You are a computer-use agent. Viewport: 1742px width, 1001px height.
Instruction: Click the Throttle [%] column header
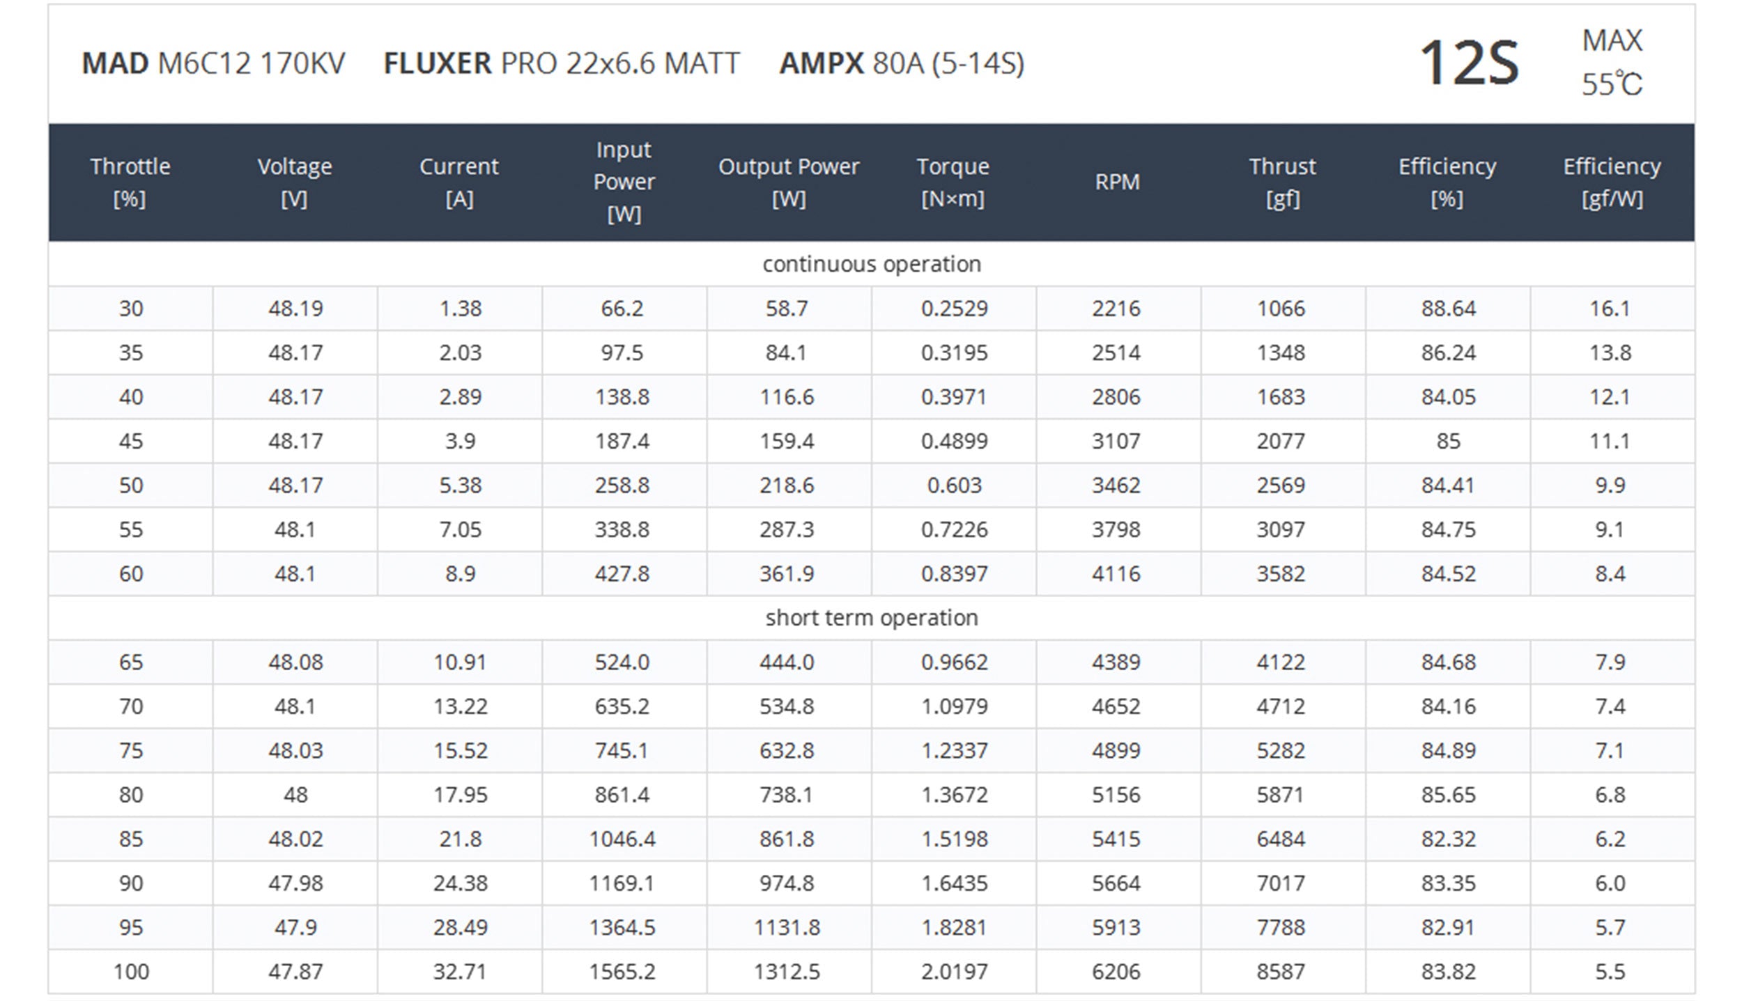tap(130, 183)
